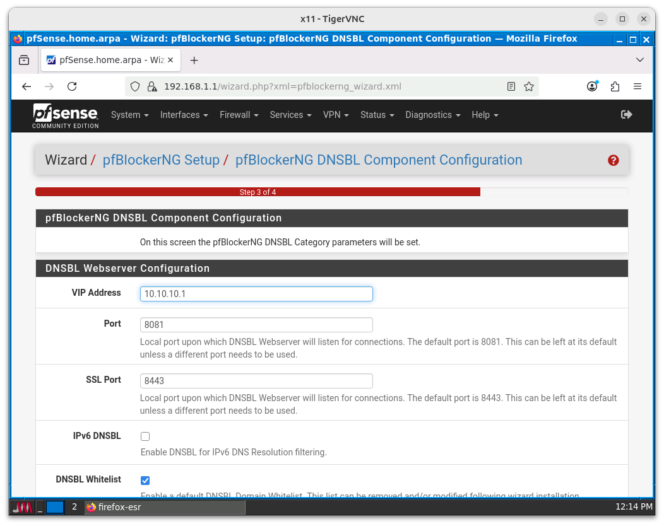Open the Firefox account icon
Image resolution: width=664 pixels, height=526 pixels.
pos(593,87)
